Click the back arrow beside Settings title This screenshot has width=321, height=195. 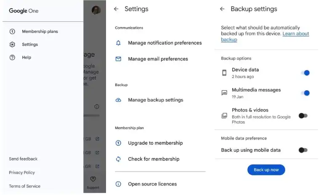[x=117, y=9]
